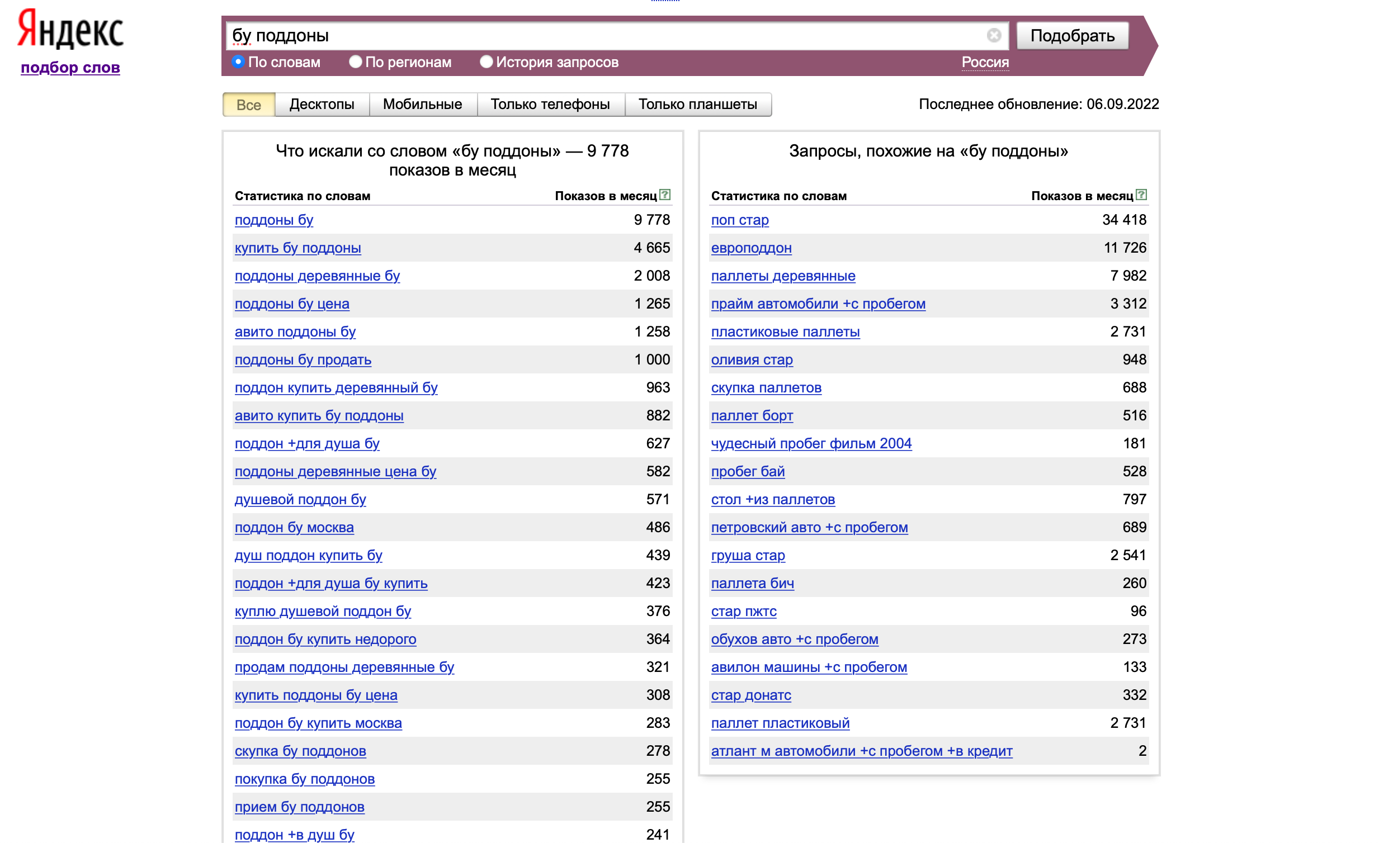Click the Yandex logo
The width and height of the screenshot is (1379, 843).
coord(70,29)
